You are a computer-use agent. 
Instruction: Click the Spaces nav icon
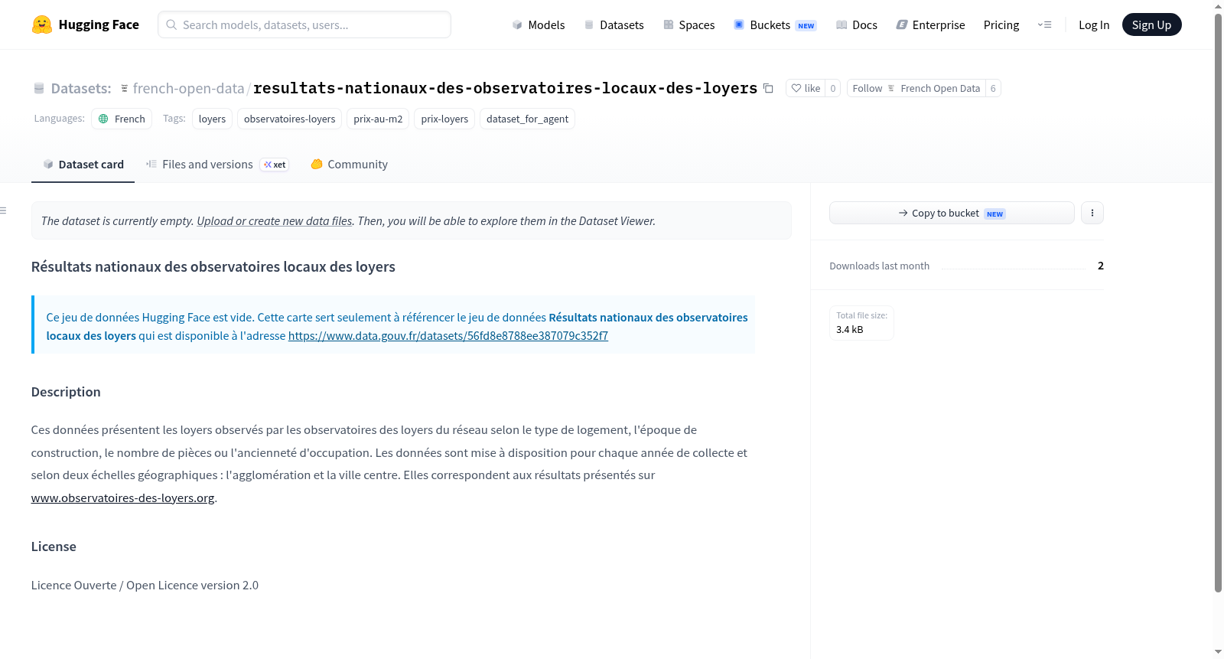point(669,24)
